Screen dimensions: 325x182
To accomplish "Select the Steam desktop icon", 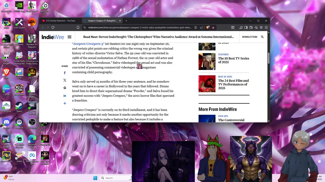I will (19, 107).
